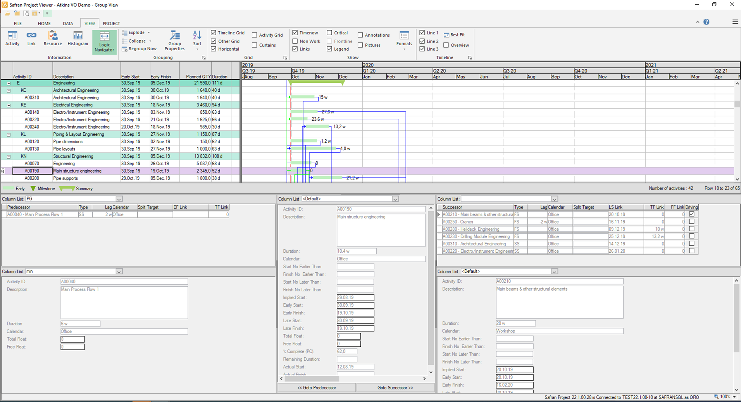The image size is (741, 402).
Task: Check Driving box for A00250 Cranes
Action: [x=691, y=222]
